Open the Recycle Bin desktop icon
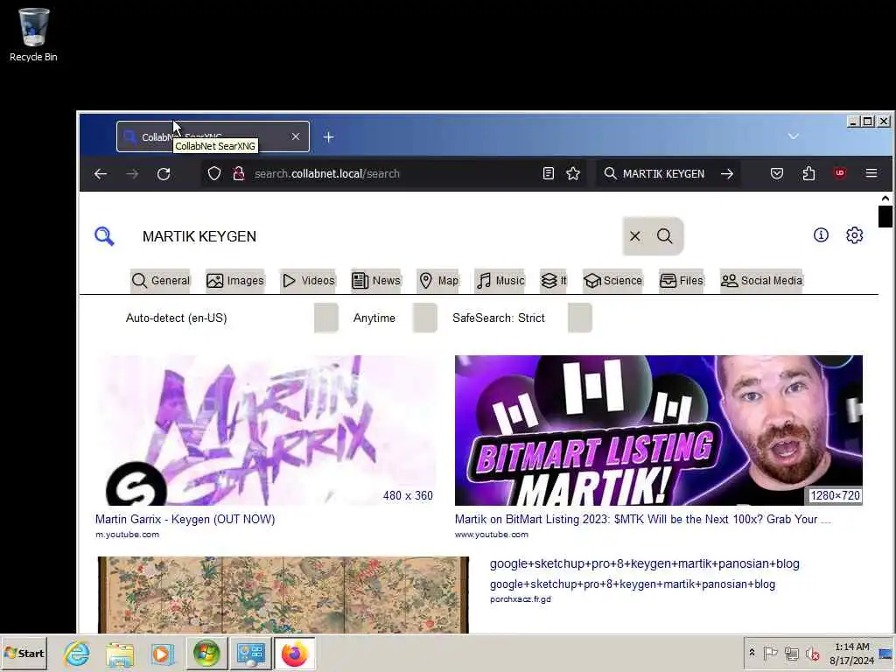The height and width of the screenshot is (672, 896). (33, 34)
